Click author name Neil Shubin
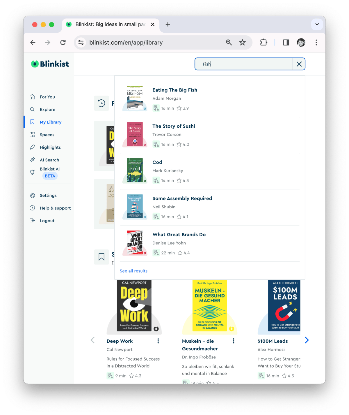The image size is (349, 415). coord(164,207)
